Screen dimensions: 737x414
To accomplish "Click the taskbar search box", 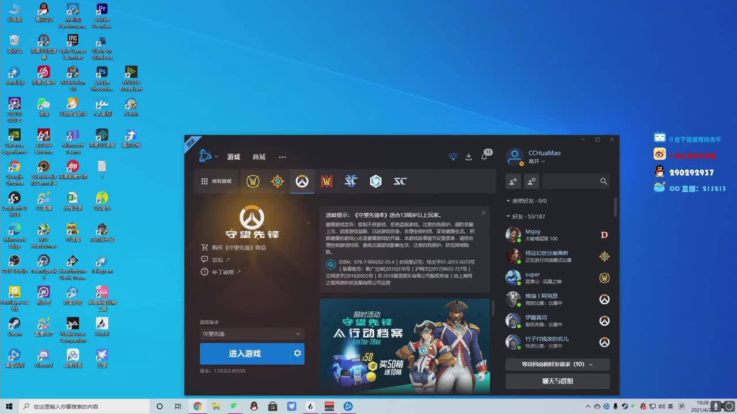I will (x=84, y=407).
